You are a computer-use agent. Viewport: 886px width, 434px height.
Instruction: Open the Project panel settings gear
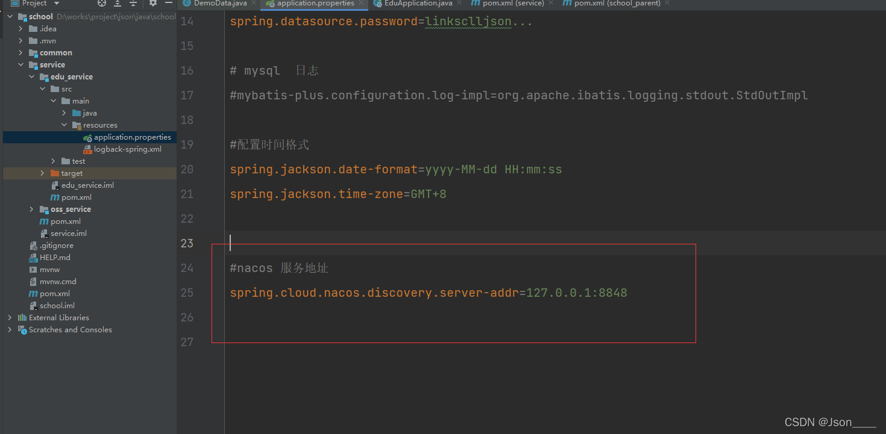click(x=152, y=4)
